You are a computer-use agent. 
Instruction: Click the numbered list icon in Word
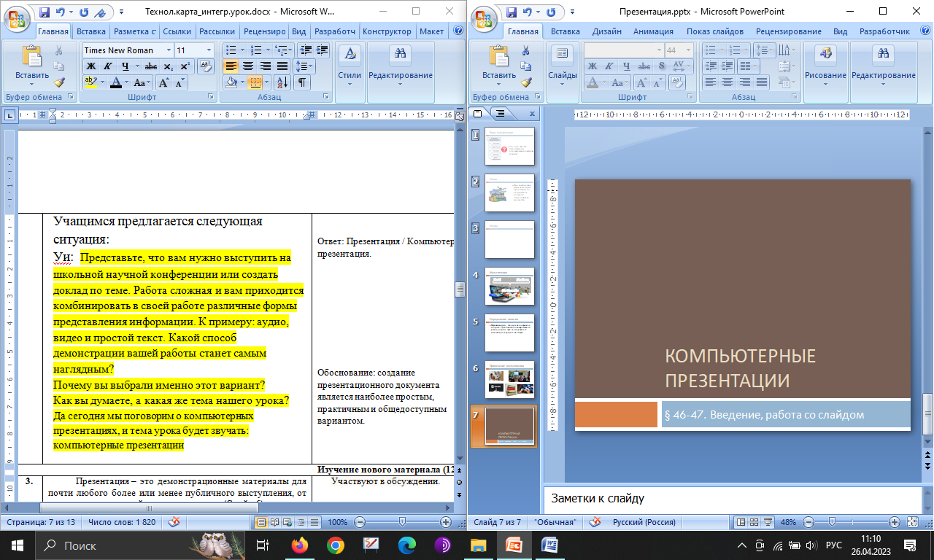(x=255, y=50)
